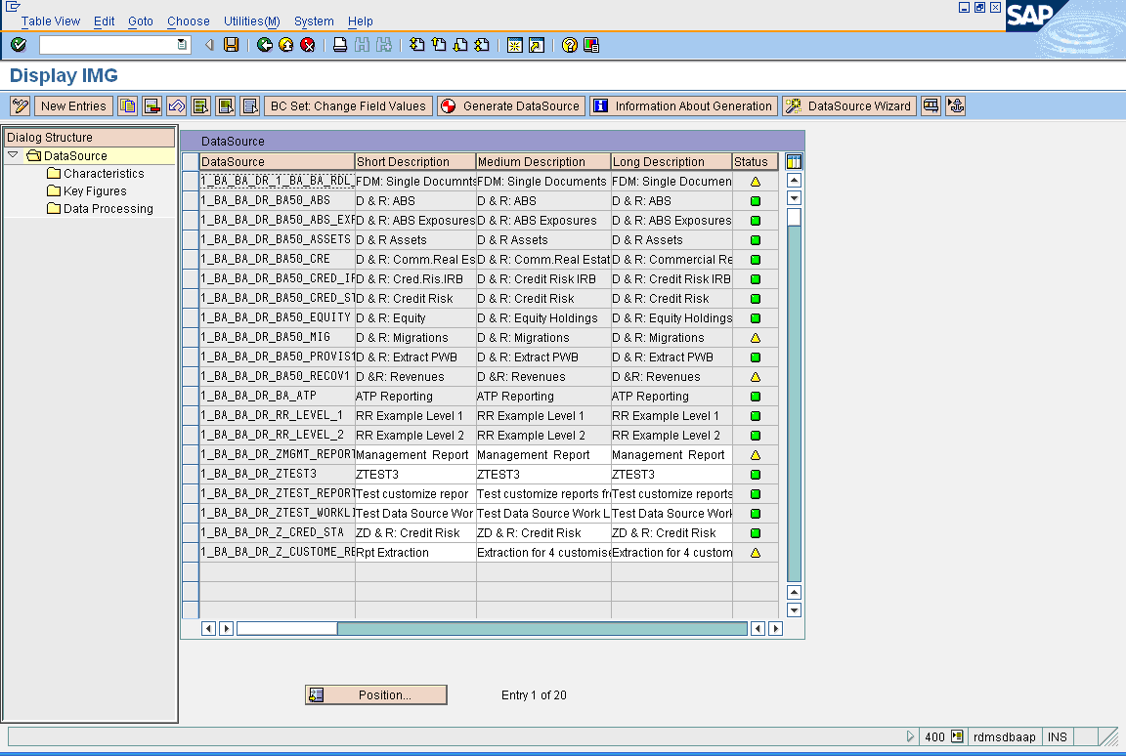Click the New Entries button
The image size is (1126, 756).
(73, 106)
